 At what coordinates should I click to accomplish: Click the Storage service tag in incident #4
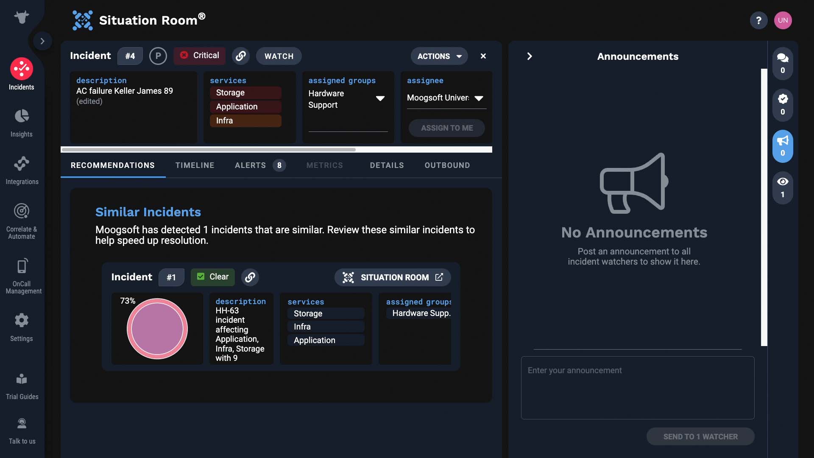(245, 92)
